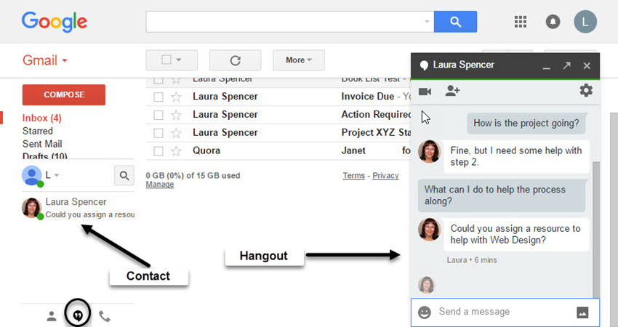Tick the Quora email checkbox
Image resolution: width=618 pixels, height=327 pixels.
(x=158, y=151)
